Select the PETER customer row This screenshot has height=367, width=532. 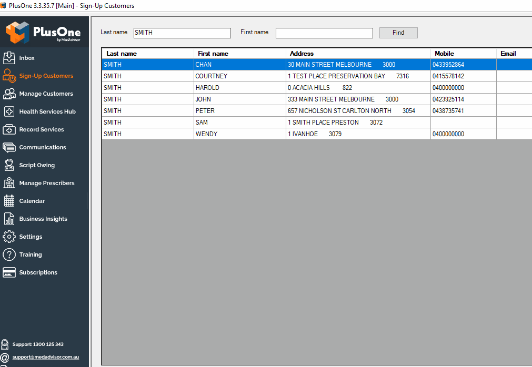(317, 111)
